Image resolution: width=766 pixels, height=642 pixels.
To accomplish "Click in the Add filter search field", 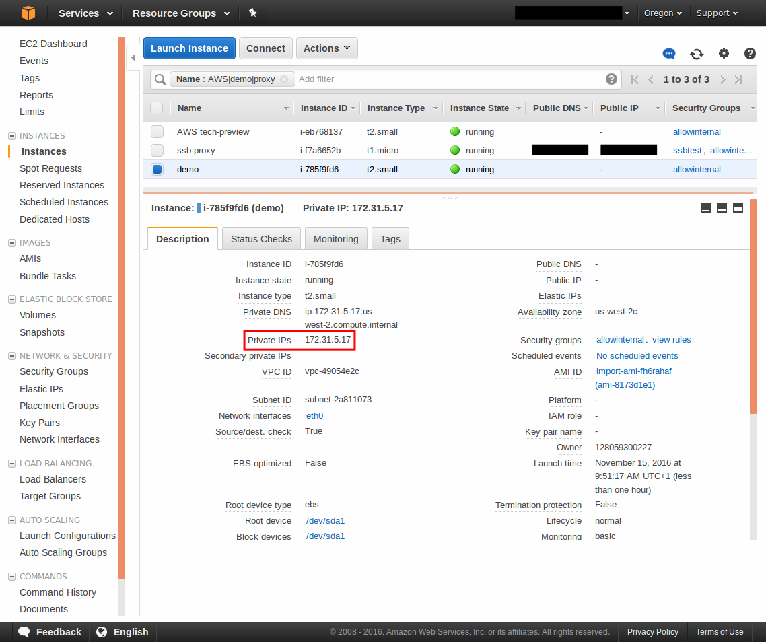I will 444,79.
